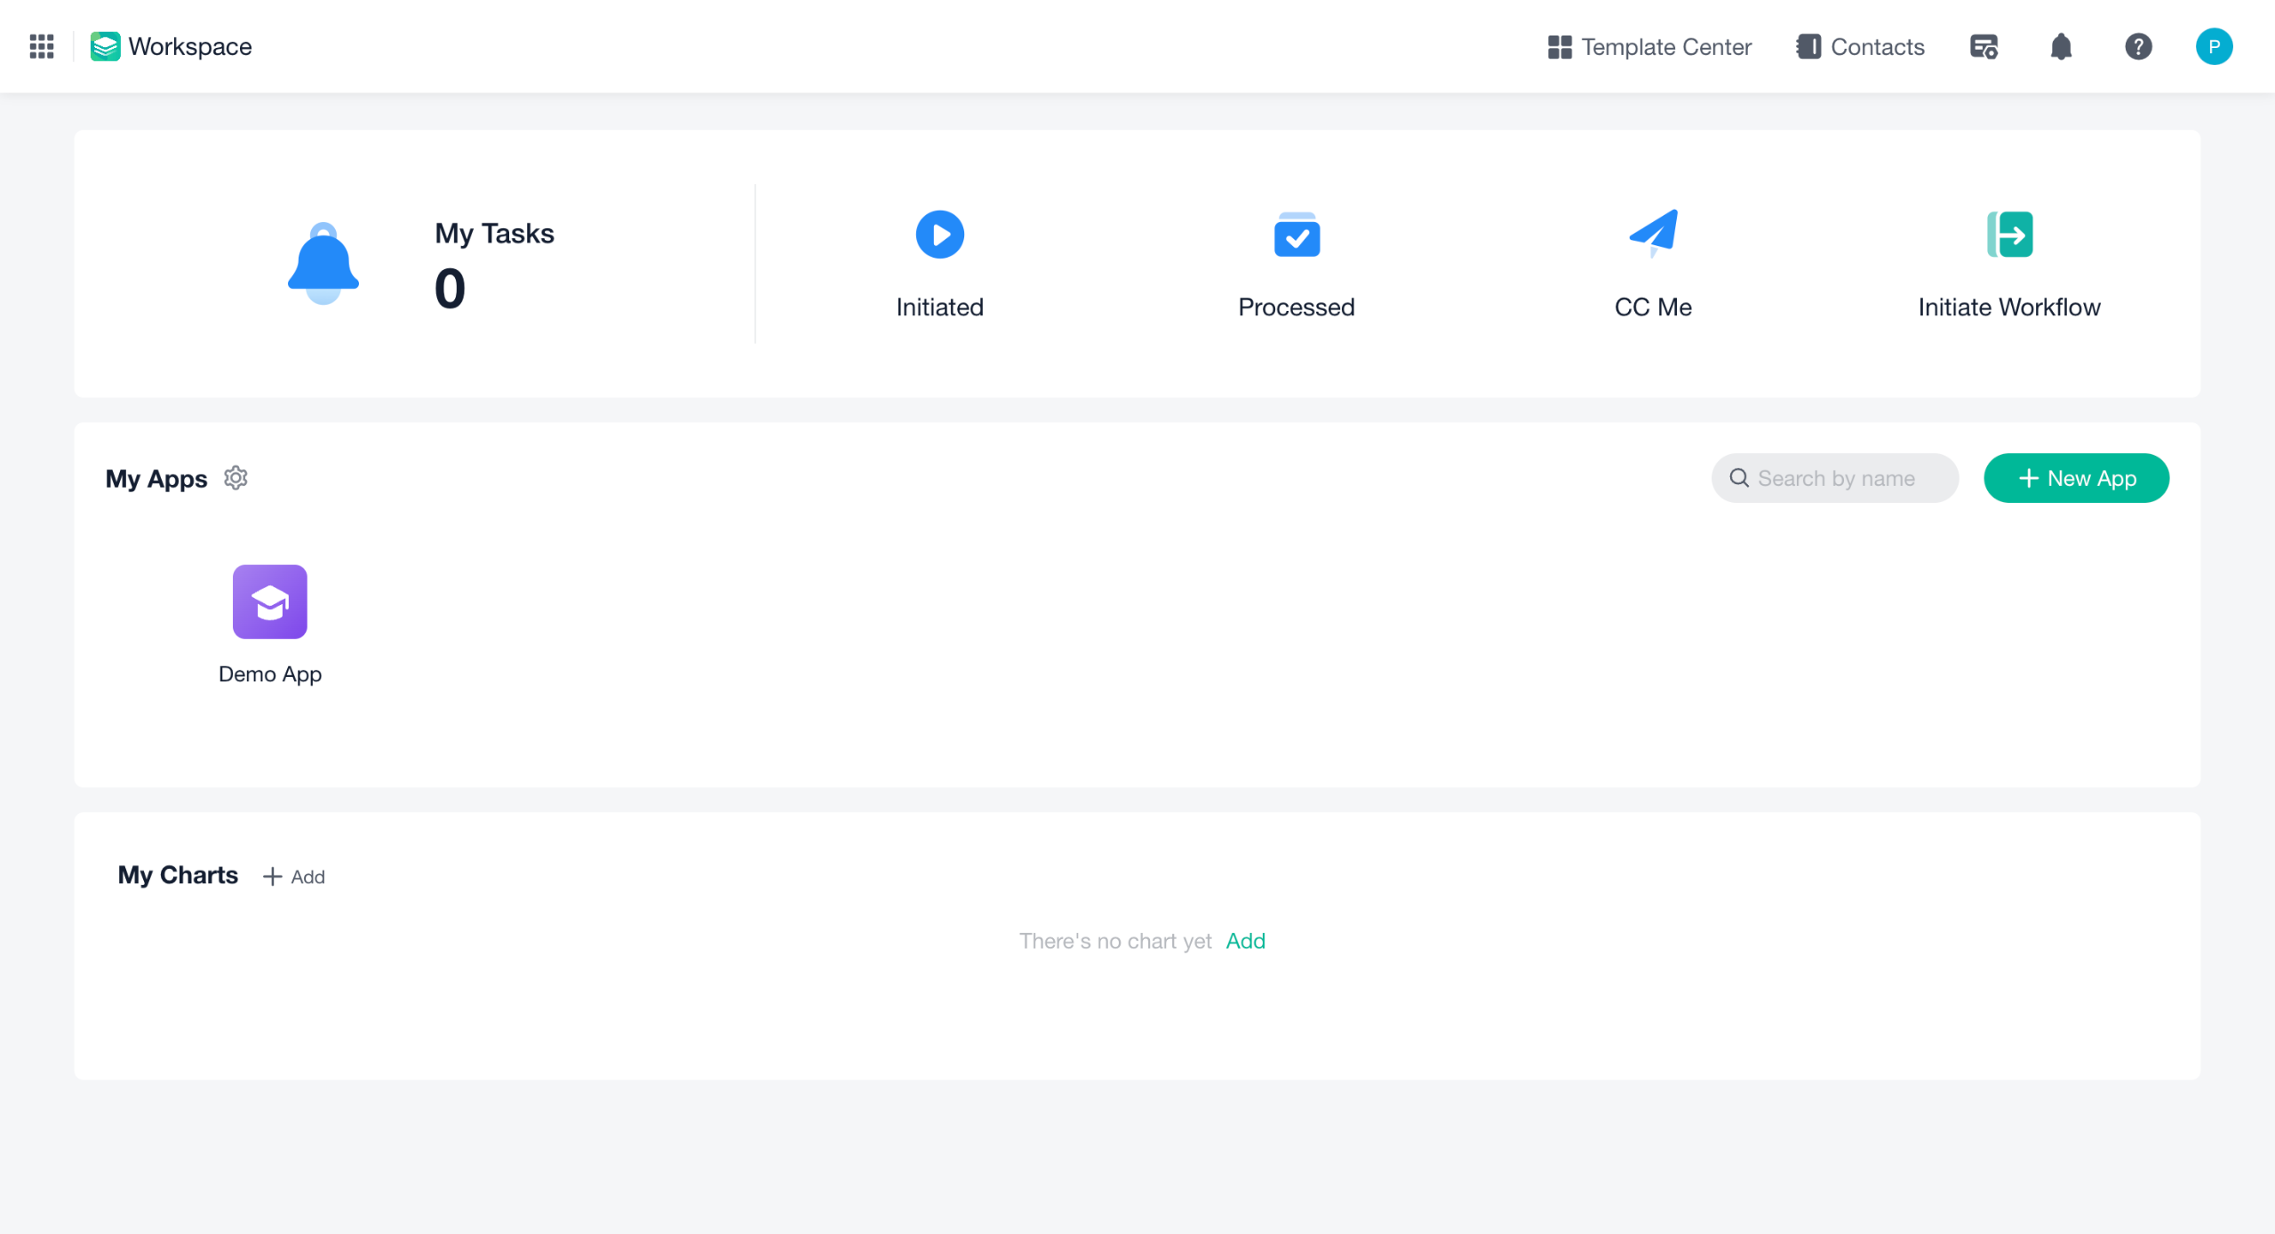Click the Processed label text
The width and height of the screenshot is (2275, 1234).
click(x=1297, y=307)
